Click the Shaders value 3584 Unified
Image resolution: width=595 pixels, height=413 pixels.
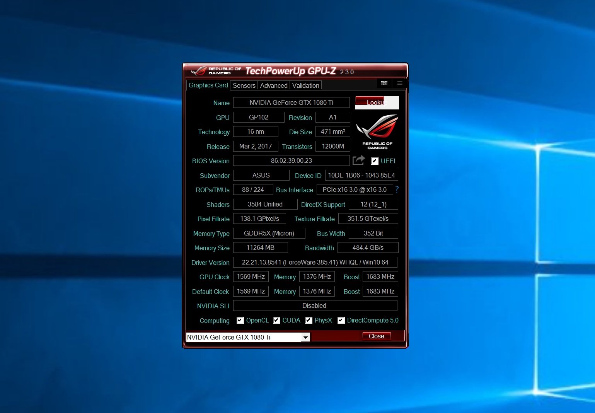click(x=265, y=204)
